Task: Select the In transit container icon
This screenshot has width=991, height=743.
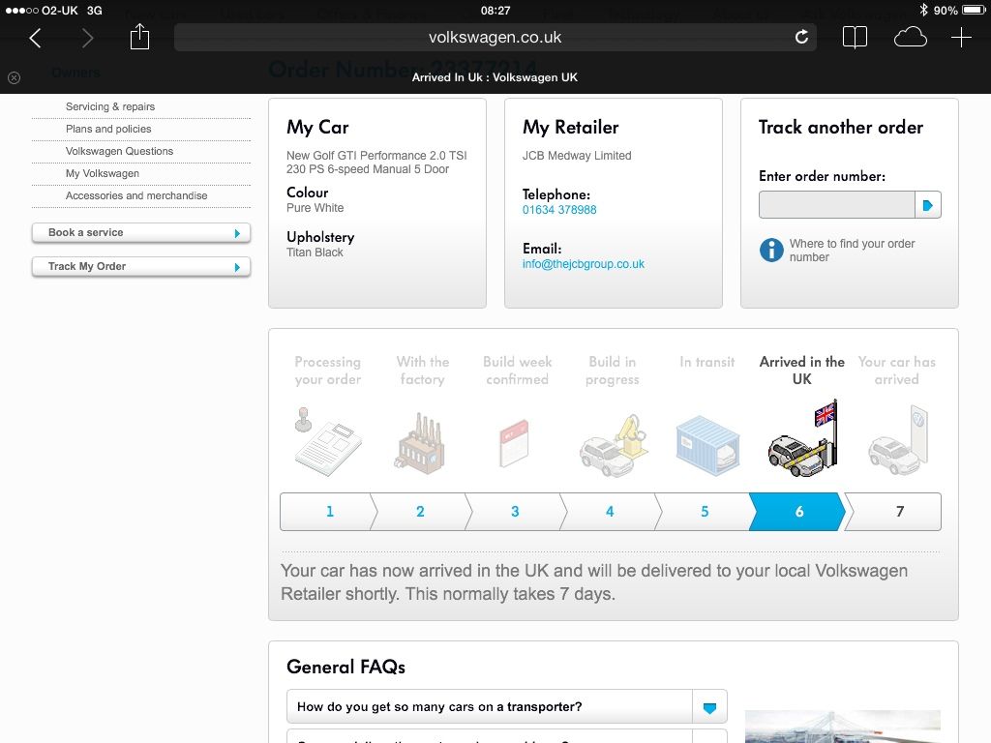Action: [x=707, y=445]
